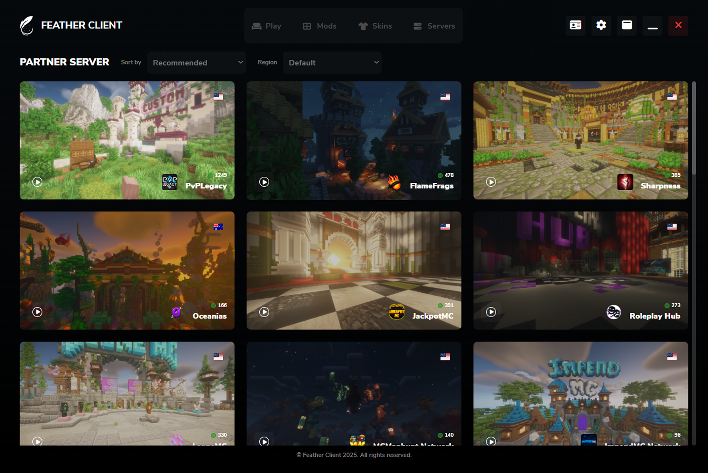708x473 pixels.
Task: Open account card icon in header
Action: 575,25
